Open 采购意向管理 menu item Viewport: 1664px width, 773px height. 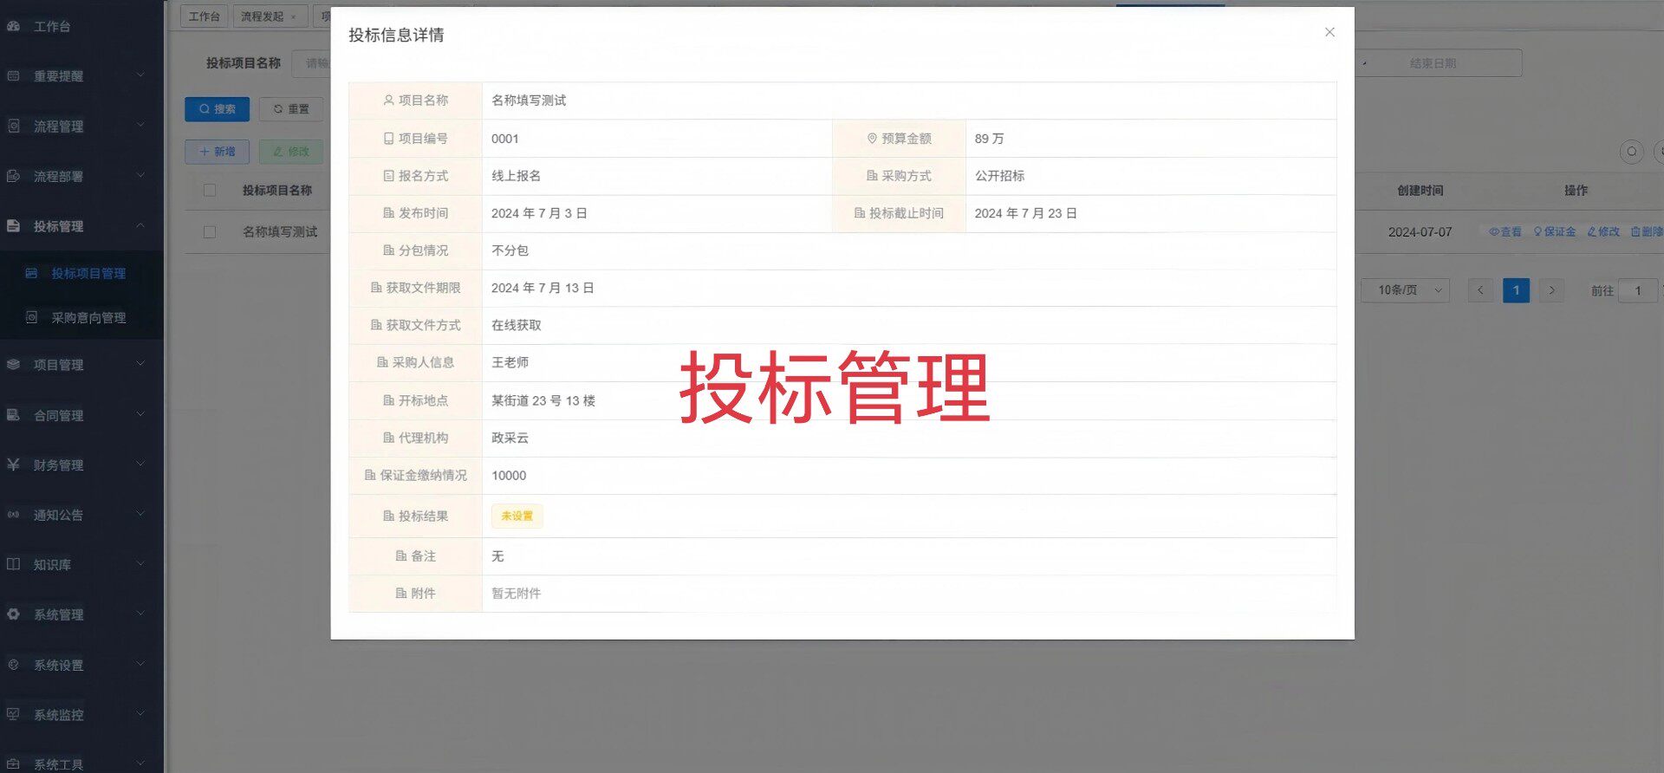(x=81, y=317)
